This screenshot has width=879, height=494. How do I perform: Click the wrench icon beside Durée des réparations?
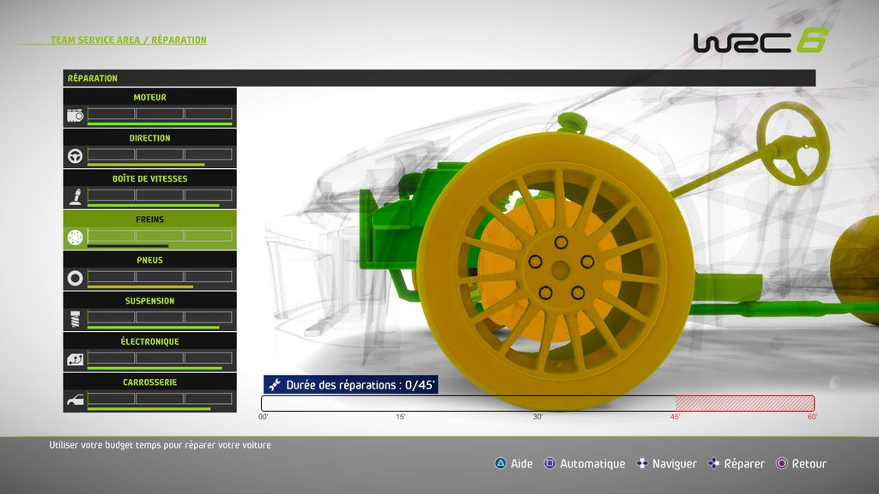[275, 385]
